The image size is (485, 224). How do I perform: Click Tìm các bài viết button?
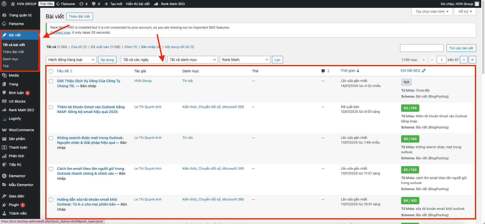[461, 48]
